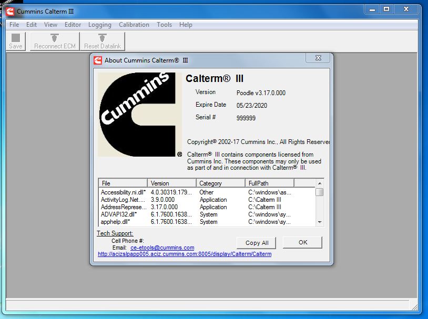The image size is (428, 319).
Task: Click version value 4.0.30319.179...
Action: [171, 192]
